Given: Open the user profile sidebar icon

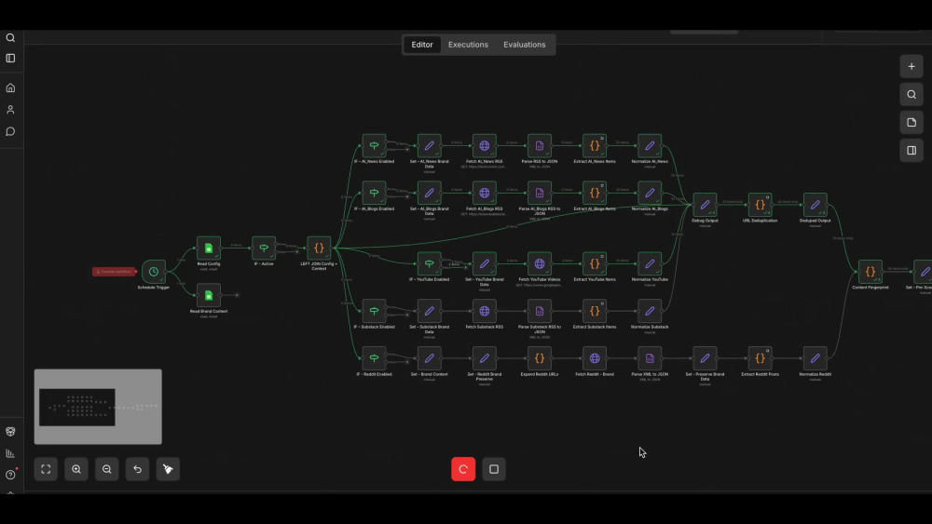Looking at the screenshot, I should click(x=10, y=110).
